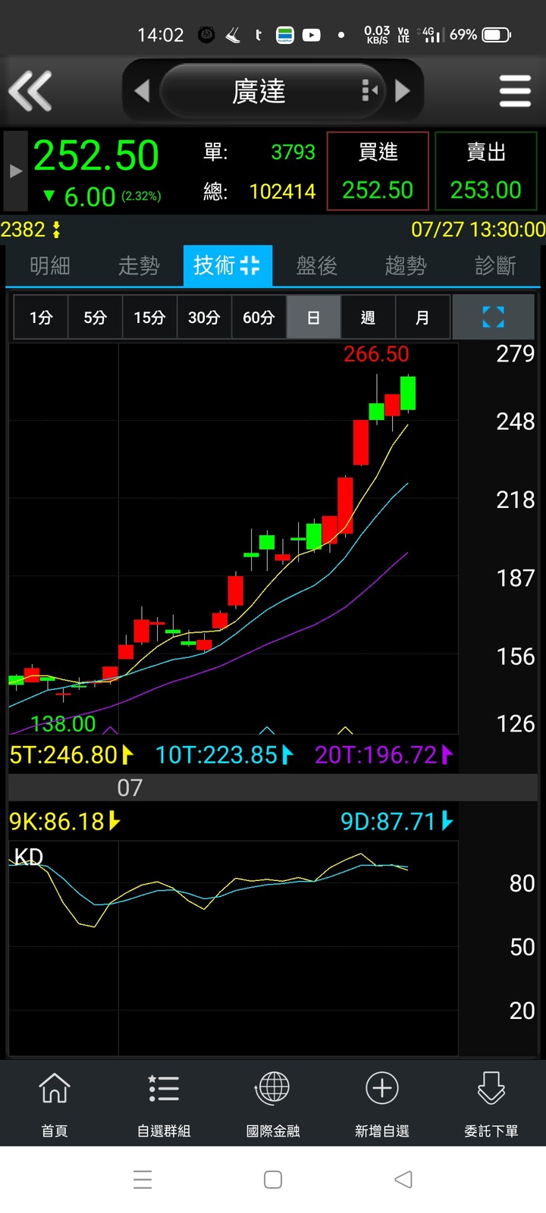Switch to the 趨勢 tab

(406, 265)
